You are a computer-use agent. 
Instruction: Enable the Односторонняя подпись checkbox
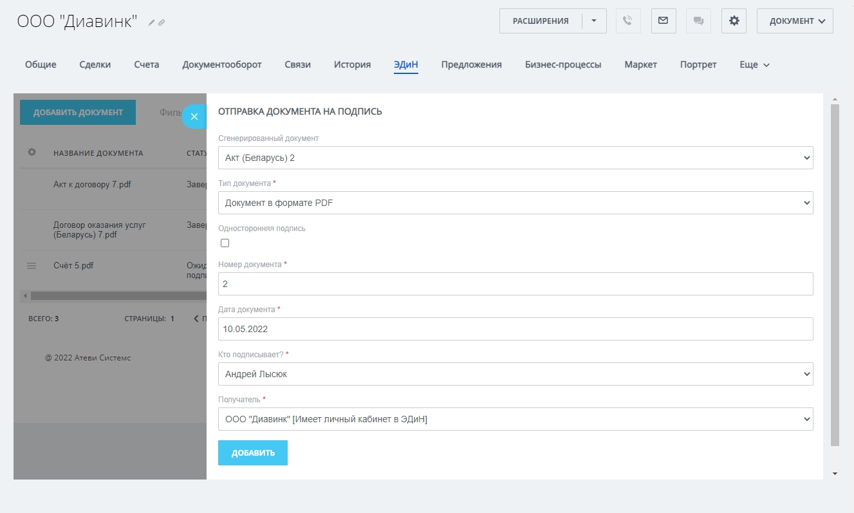(x=225, y=243)
